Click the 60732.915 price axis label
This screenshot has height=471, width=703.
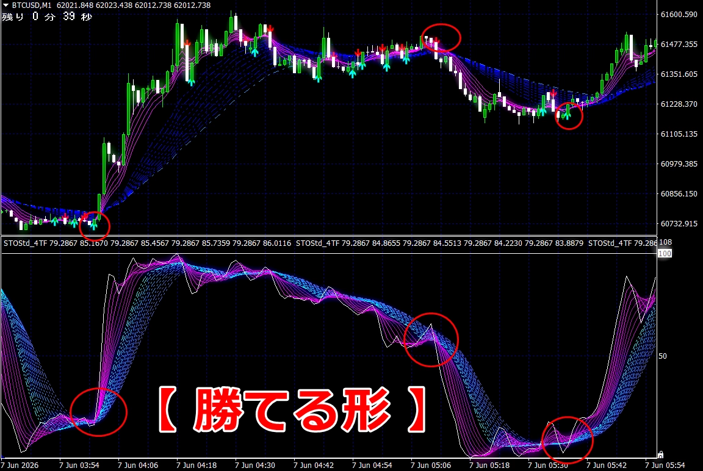click(679, 224)
